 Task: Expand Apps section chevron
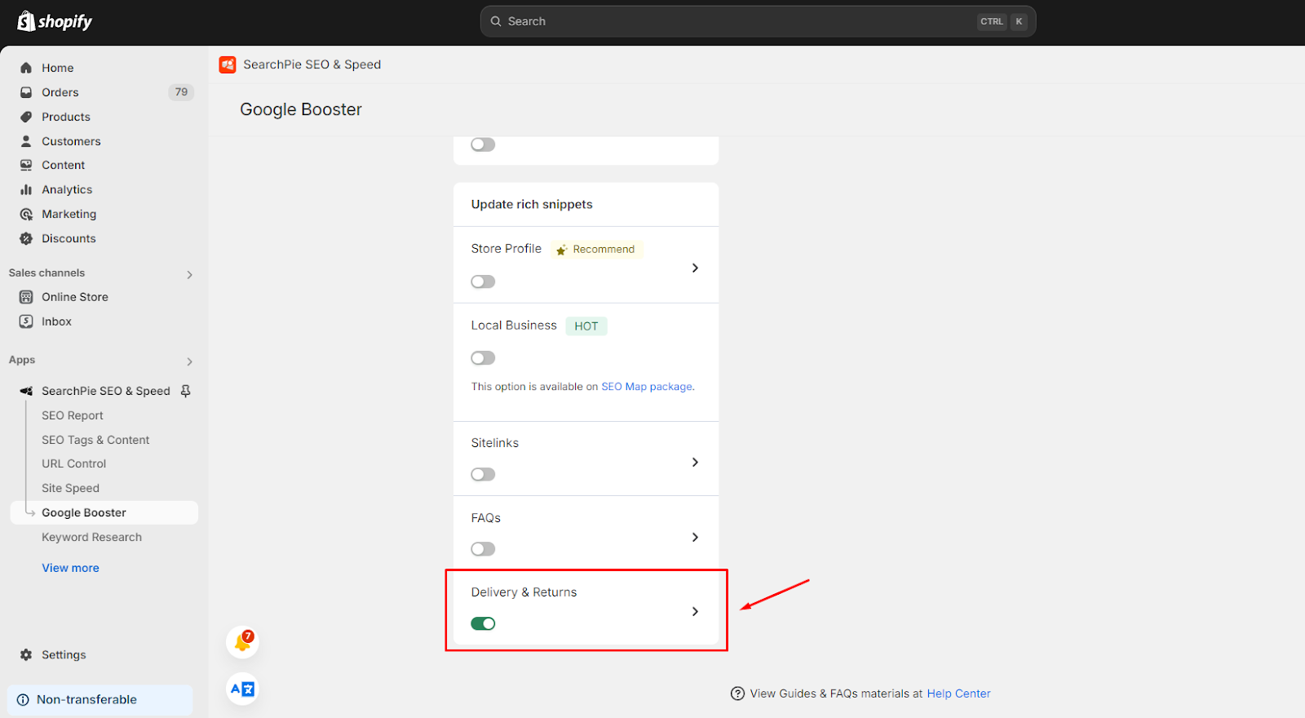pos(189,361)
